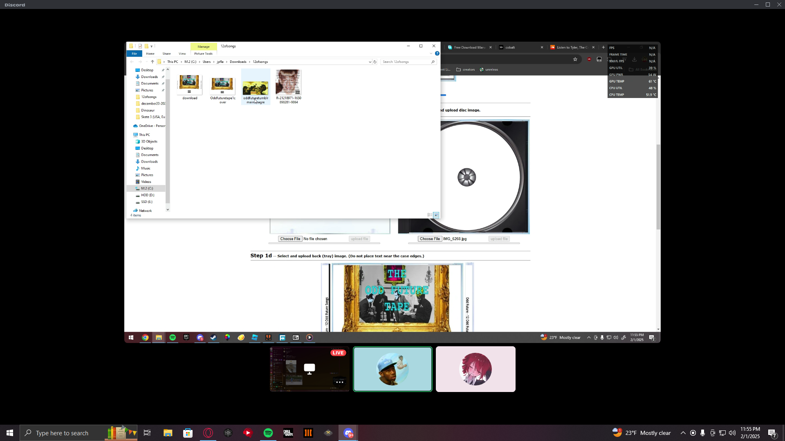785x441 pixels.
Task: Go up one folder with the up arrow
Action: coord(153,62)
